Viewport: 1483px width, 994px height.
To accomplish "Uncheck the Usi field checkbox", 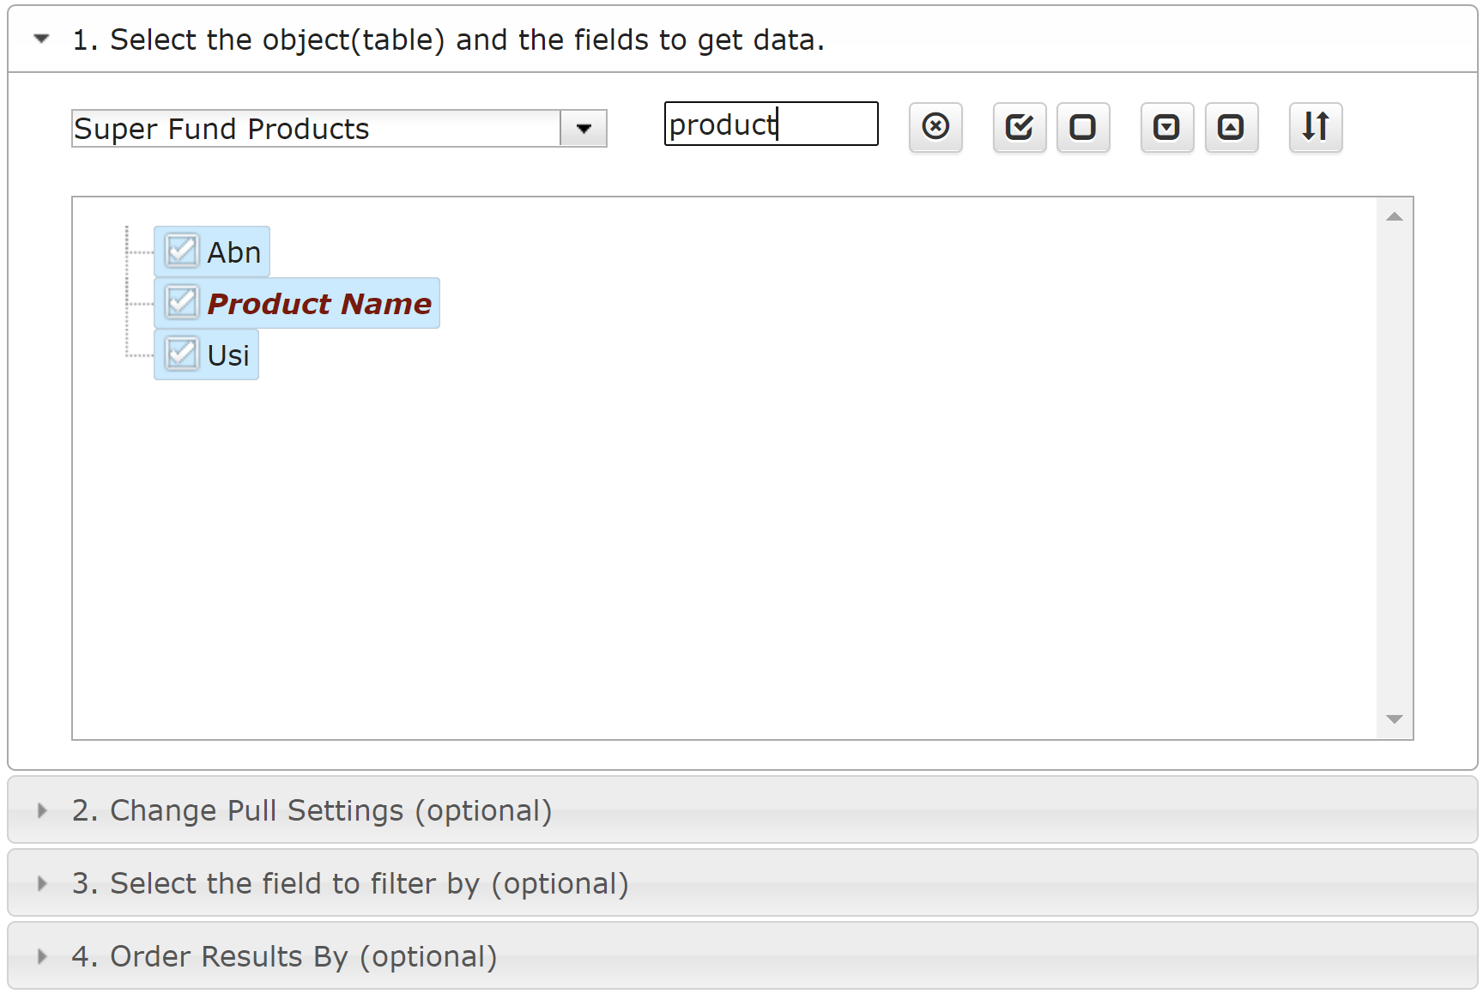I will tap(182, 354).
